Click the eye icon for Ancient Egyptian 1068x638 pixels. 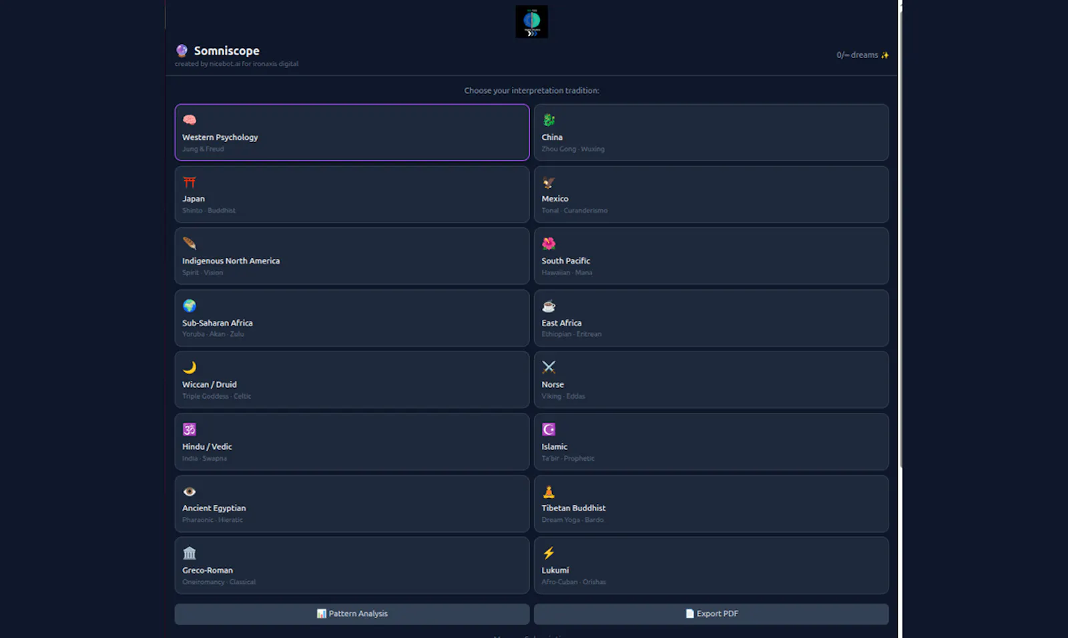click(x=190, y=491)
